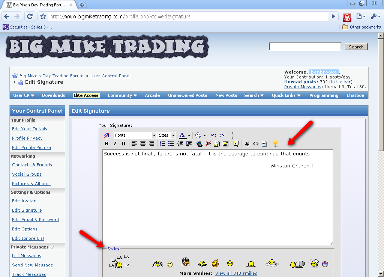Click the Search button
This screenshot has width=384, height=277.
click(356, 47)
